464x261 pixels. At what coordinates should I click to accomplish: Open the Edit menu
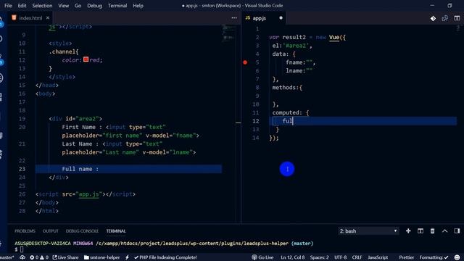(22, 6)
